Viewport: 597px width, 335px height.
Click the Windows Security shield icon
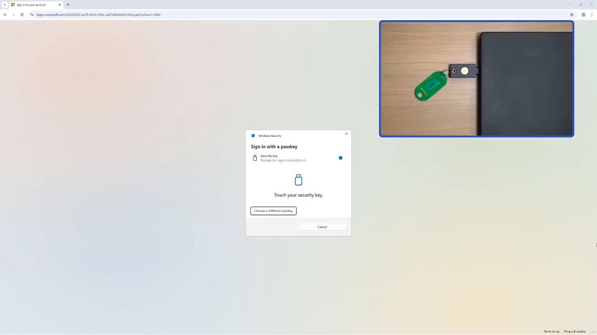tap(253, 135)
